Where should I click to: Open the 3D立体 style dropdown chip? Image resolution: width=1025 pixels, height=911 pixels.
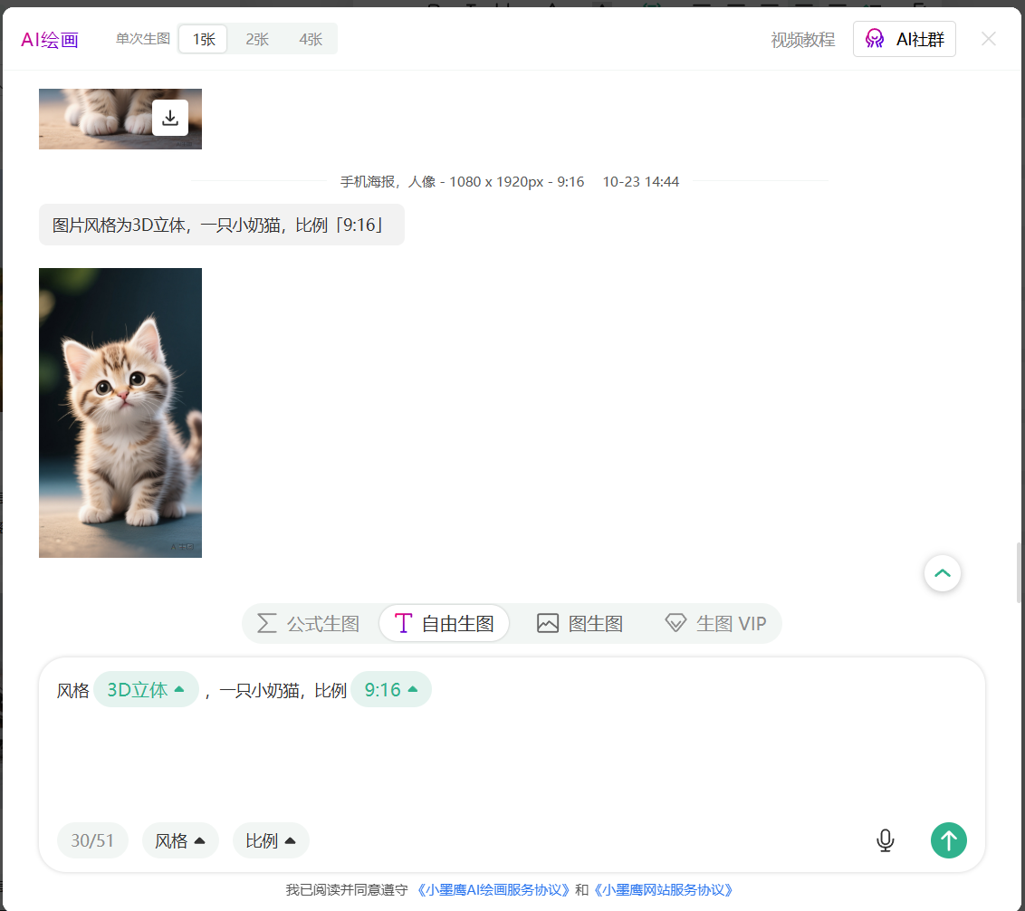(x=146, y=690)
